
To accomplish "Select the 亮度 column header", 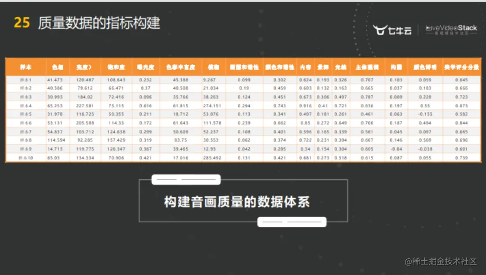I will [x=84, y=67].
